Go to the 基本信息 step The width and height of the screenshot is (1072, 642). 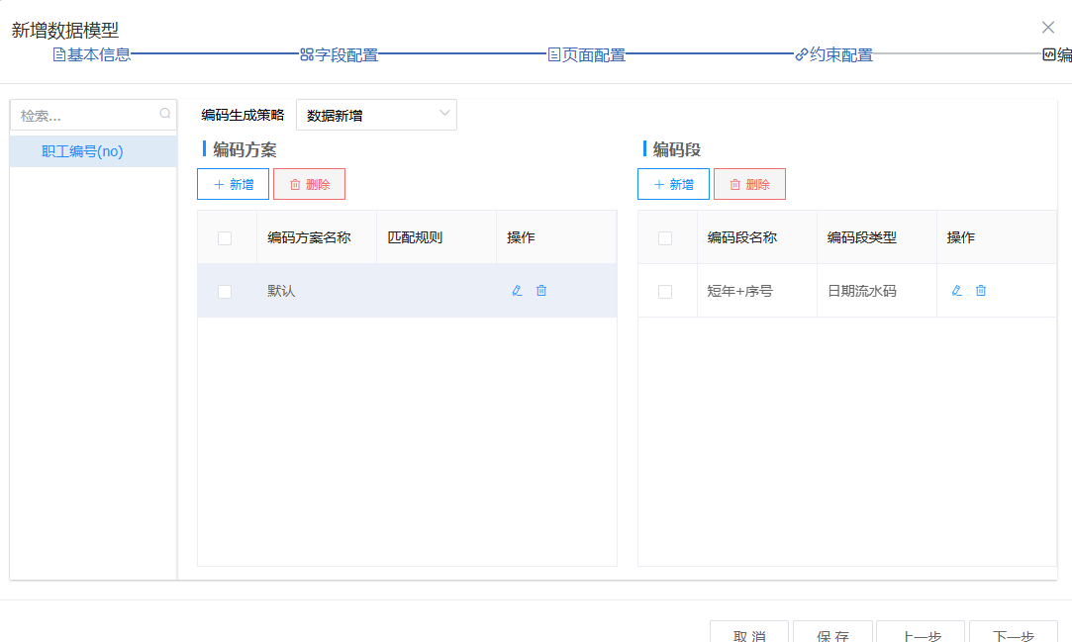coord(91,55)
